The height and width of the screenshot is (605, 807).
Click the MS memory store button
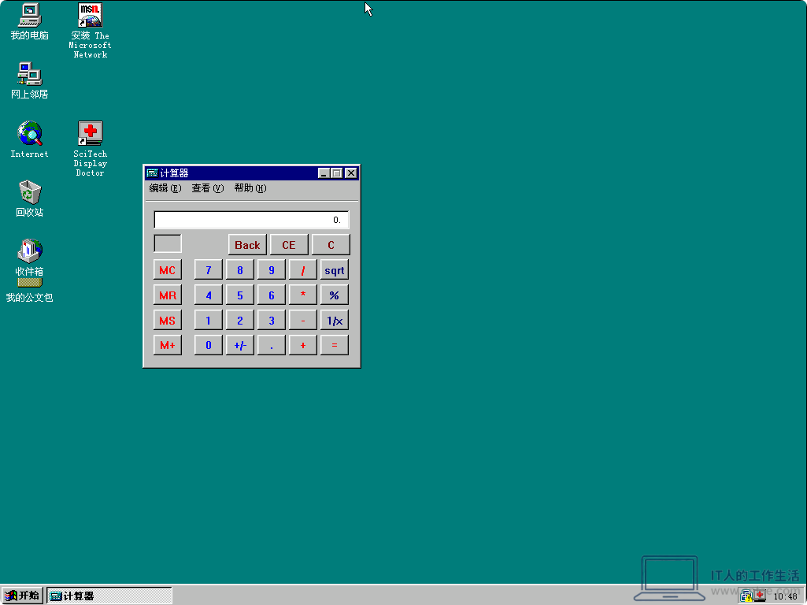[167, 321]
